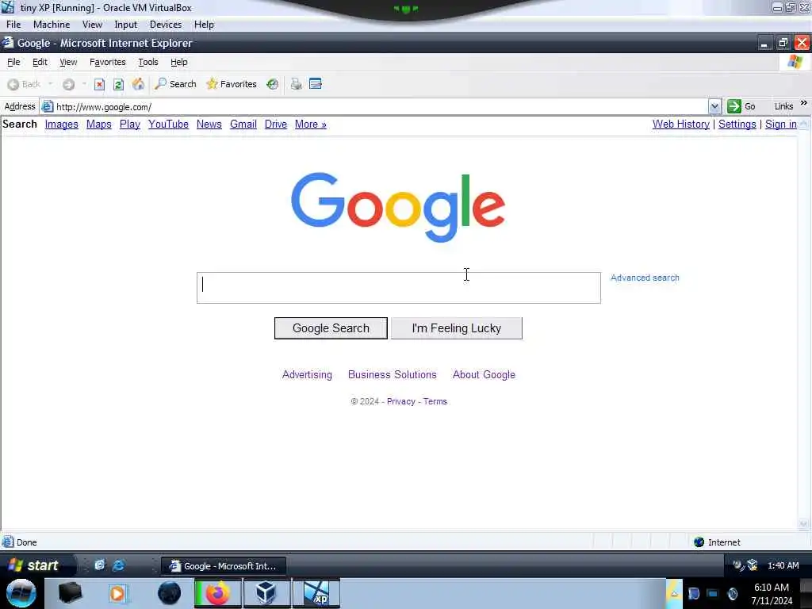Open the Google Maps link
812x609 pixels.
coord(99,124)
